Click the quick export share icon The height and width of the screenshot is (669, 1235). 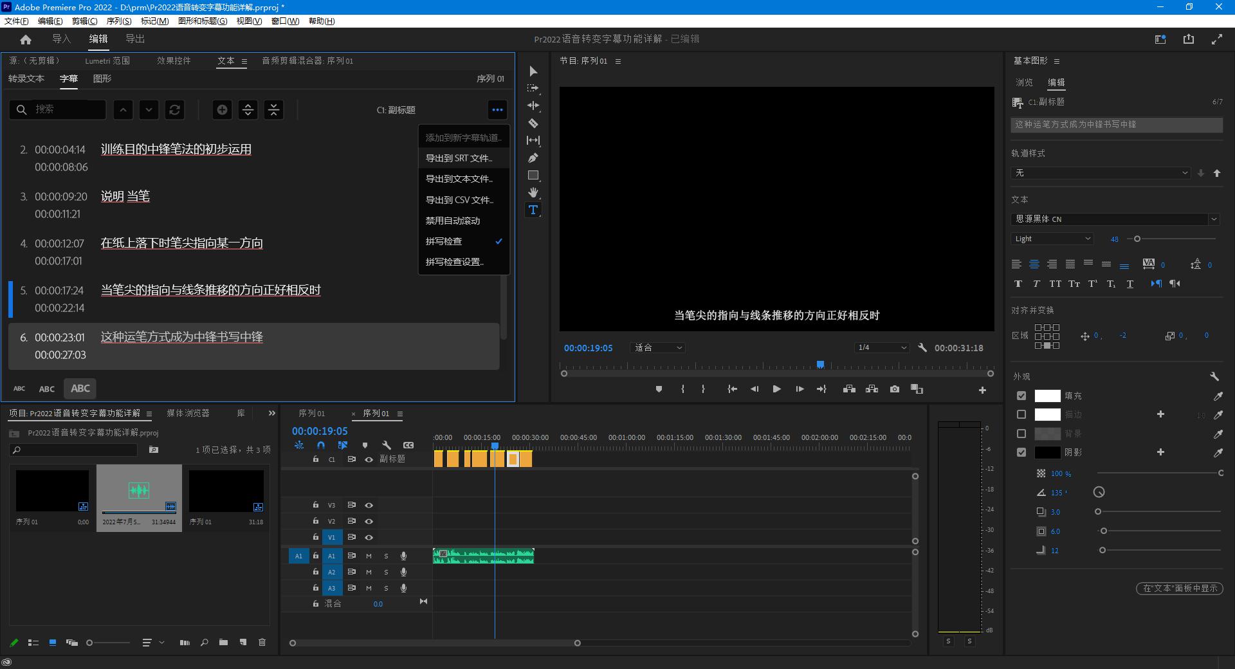point(1188,39)
